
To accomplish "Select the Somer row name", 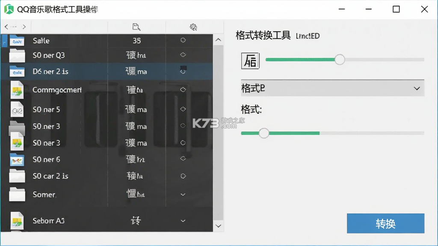I will (x=44, y=194).
